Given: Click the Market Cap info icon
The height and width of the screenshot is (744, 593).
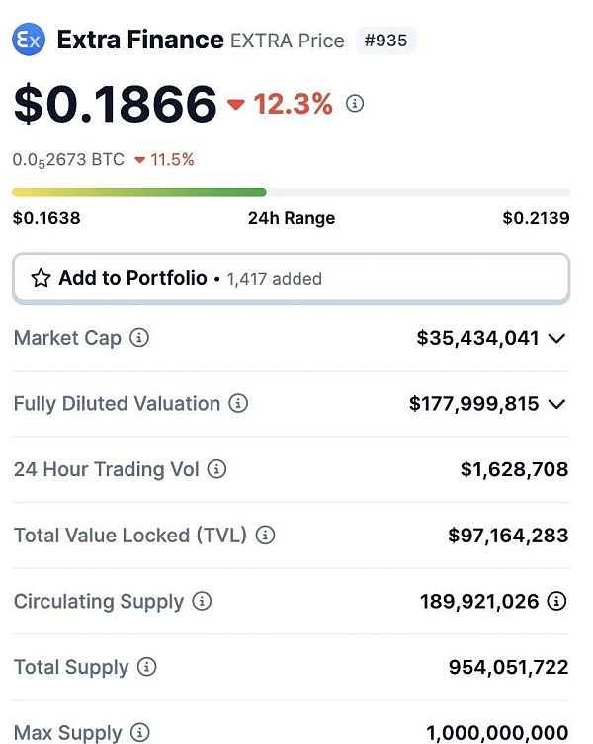Looking at the screenshot, I should click(139, 338).
